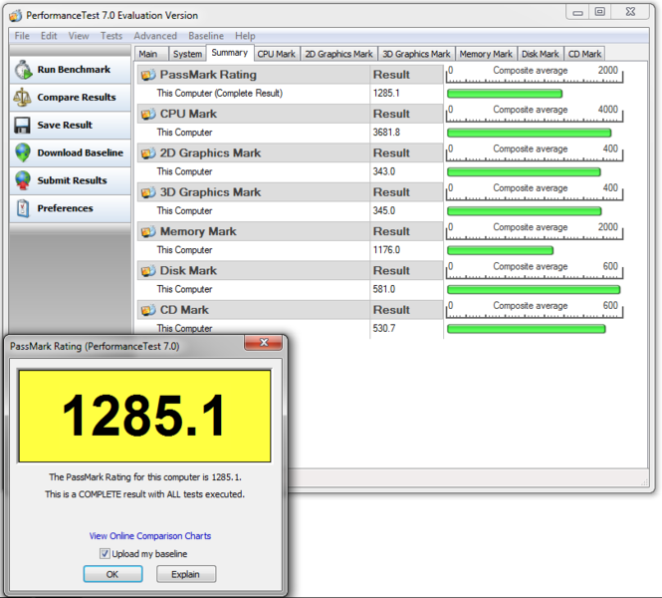Confirm the rating dialog with OK
Image resolution: width=662 pixels, height=598 pixels.
point(112,574)
